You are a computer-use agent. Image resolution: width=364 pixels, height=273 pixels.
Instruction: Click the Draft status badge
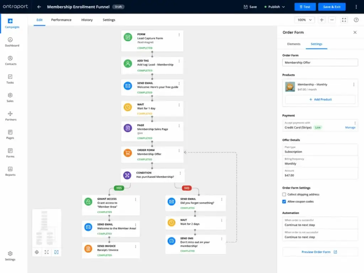coord(118,7)
